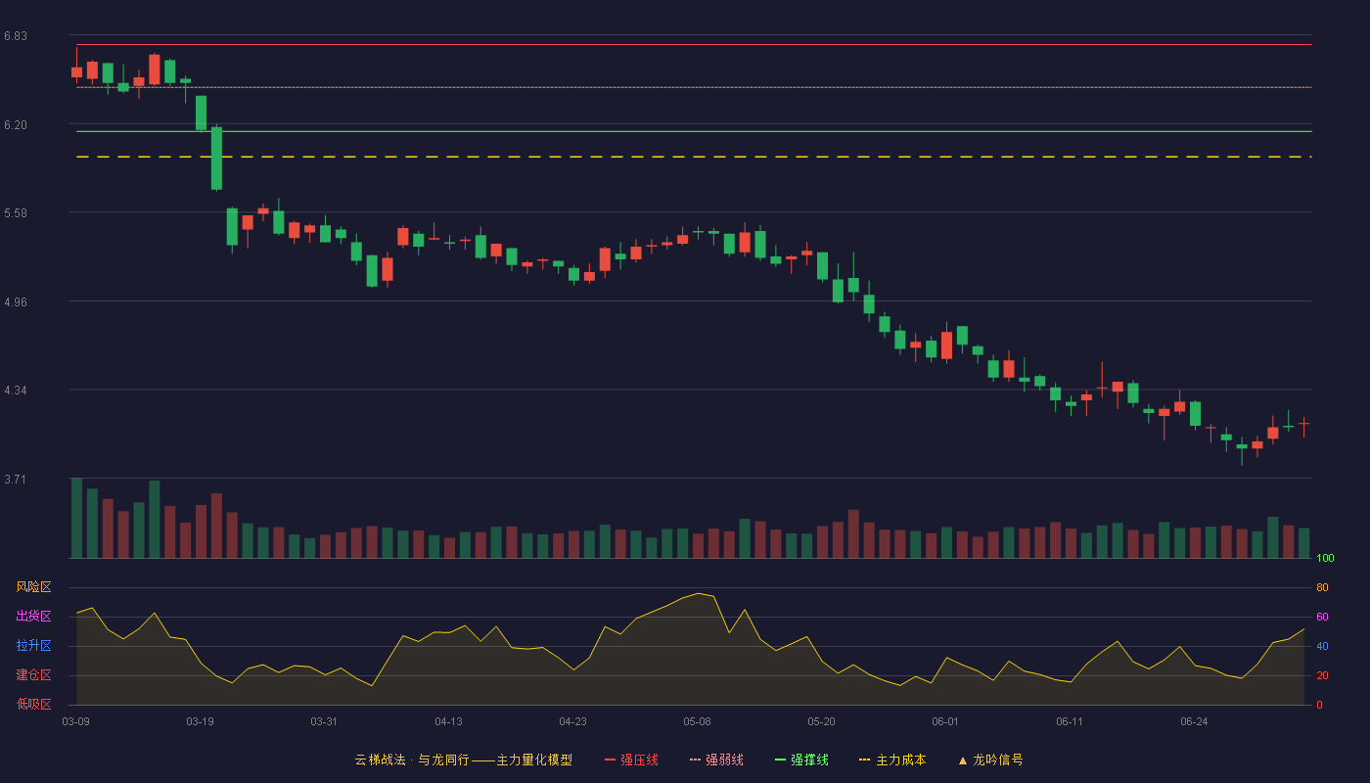Screen dimensions: 1370x783
Task: Click the first volume bar at 03-09
Action: tap(76, 518)
